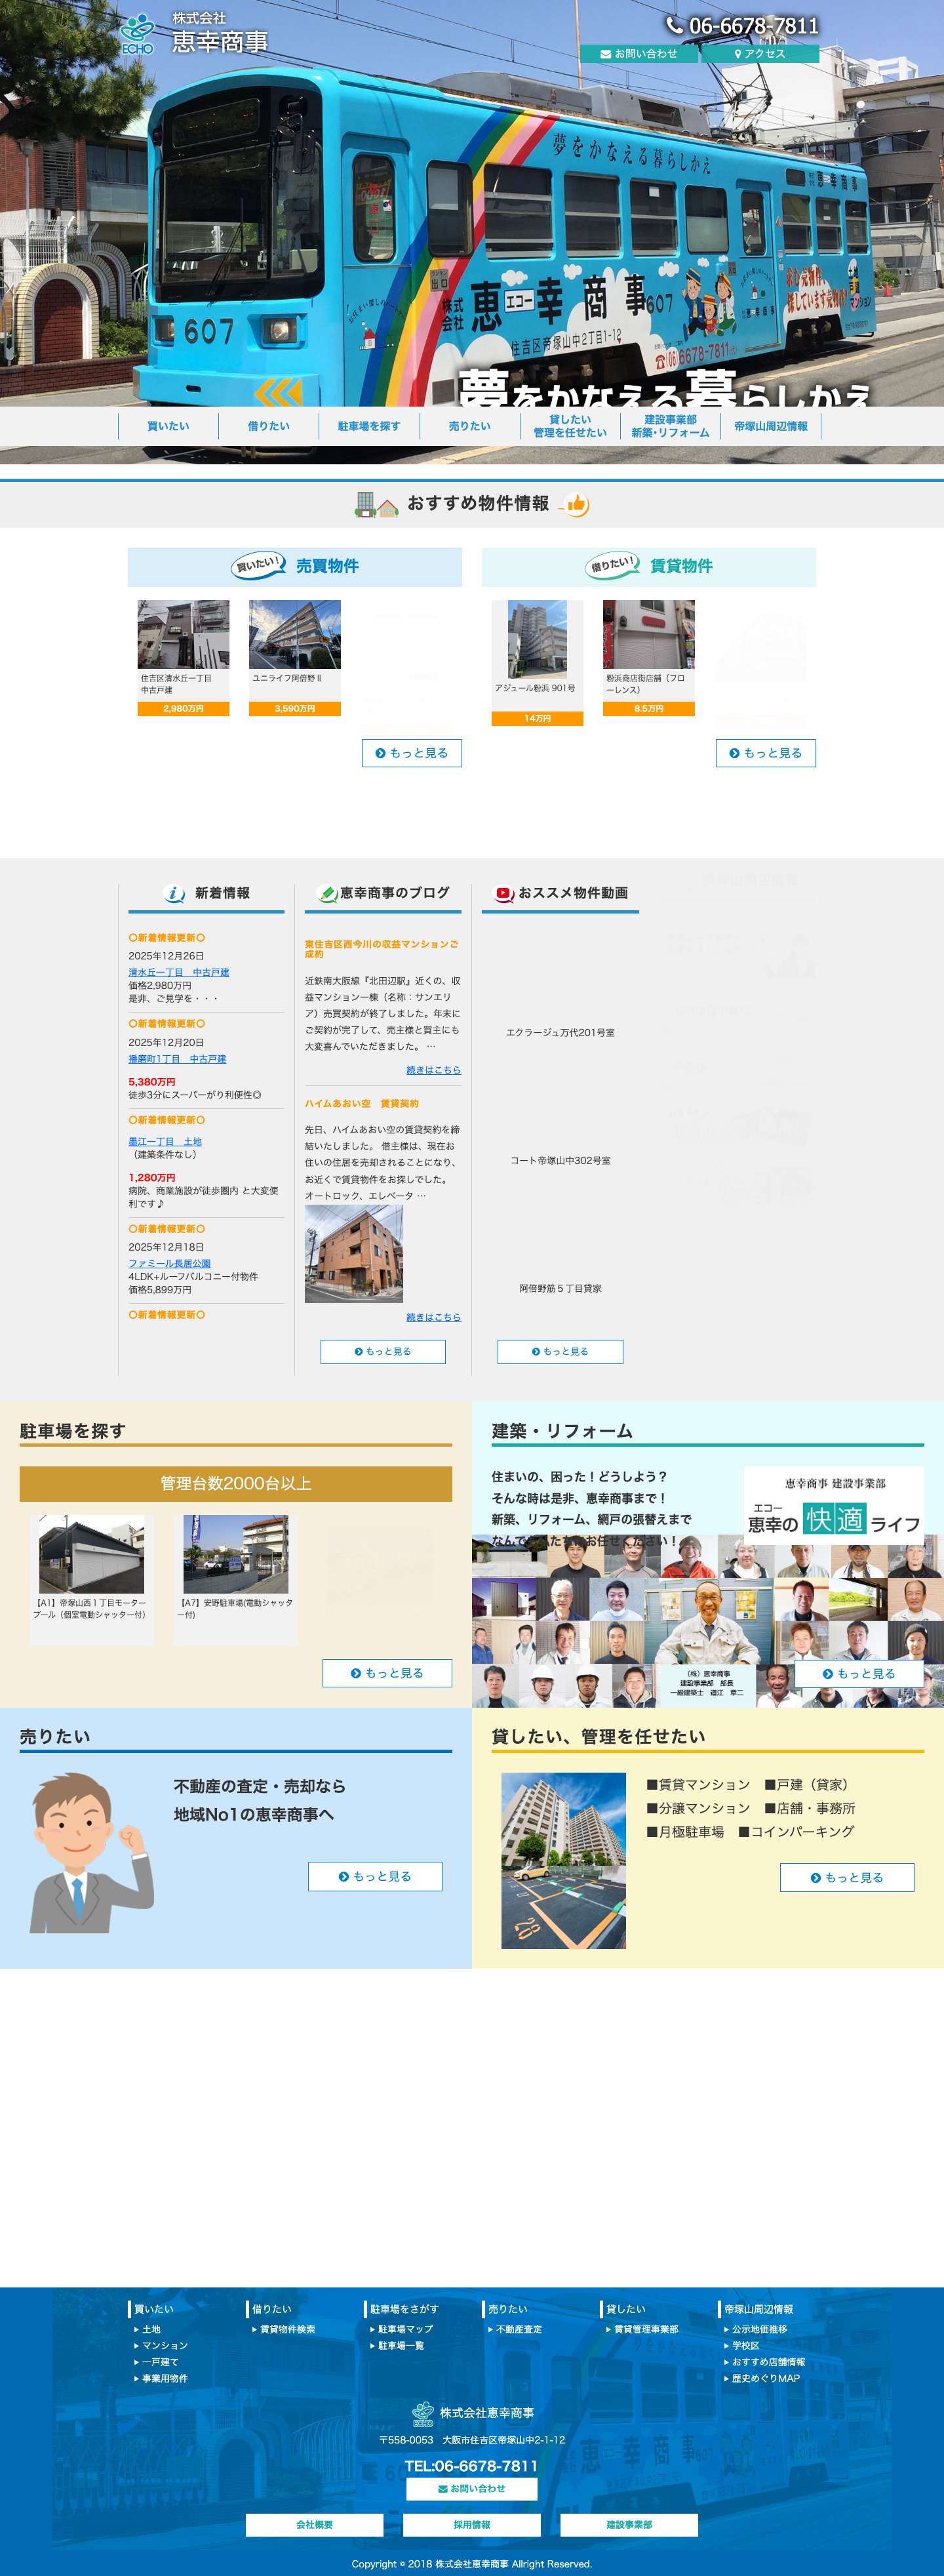Click the footer 採用情報 button
This screenshot has width=944, height=2576.
point(472,2525)
